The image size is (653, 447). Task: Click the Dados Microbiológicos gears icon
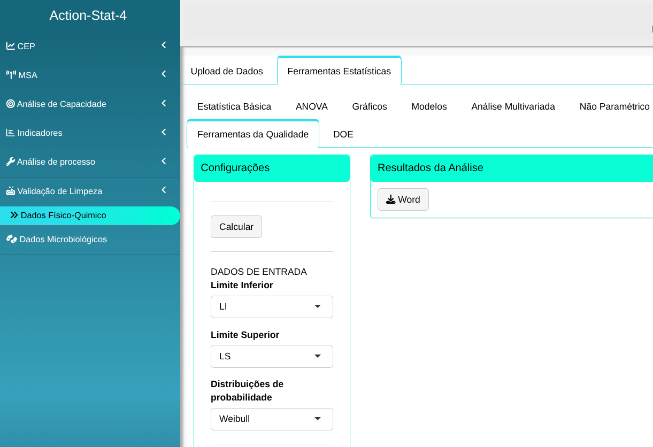(x=11, y=239)
